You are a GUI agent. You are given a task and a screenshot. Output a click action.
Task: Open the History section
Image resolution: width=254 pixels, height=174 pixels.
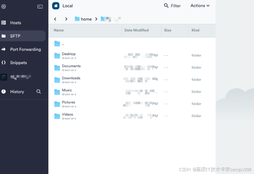point(17,92)
